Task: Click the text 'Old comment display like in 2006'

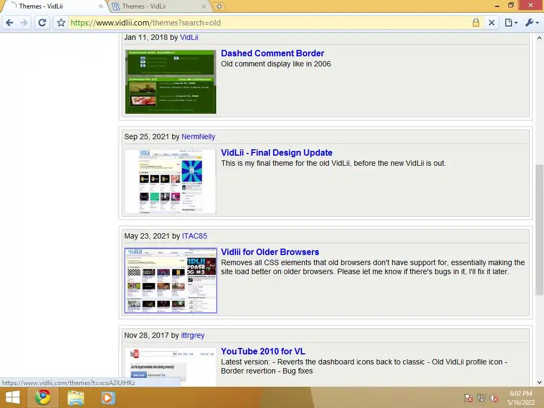Action: [276, 64]
